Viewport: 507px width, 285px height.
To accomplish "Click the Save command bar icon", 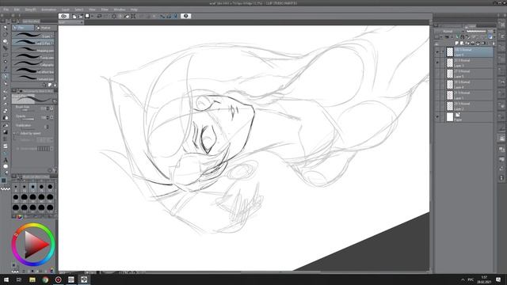I will click(87, 16).
